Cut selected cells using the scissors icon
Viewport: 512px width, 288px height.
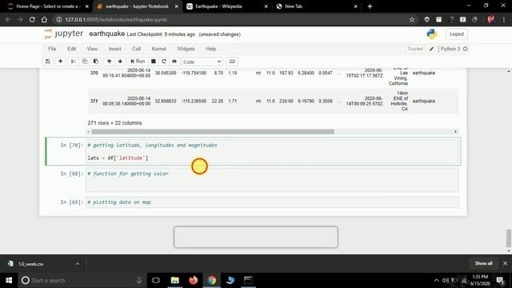click(x=73, y=62)
